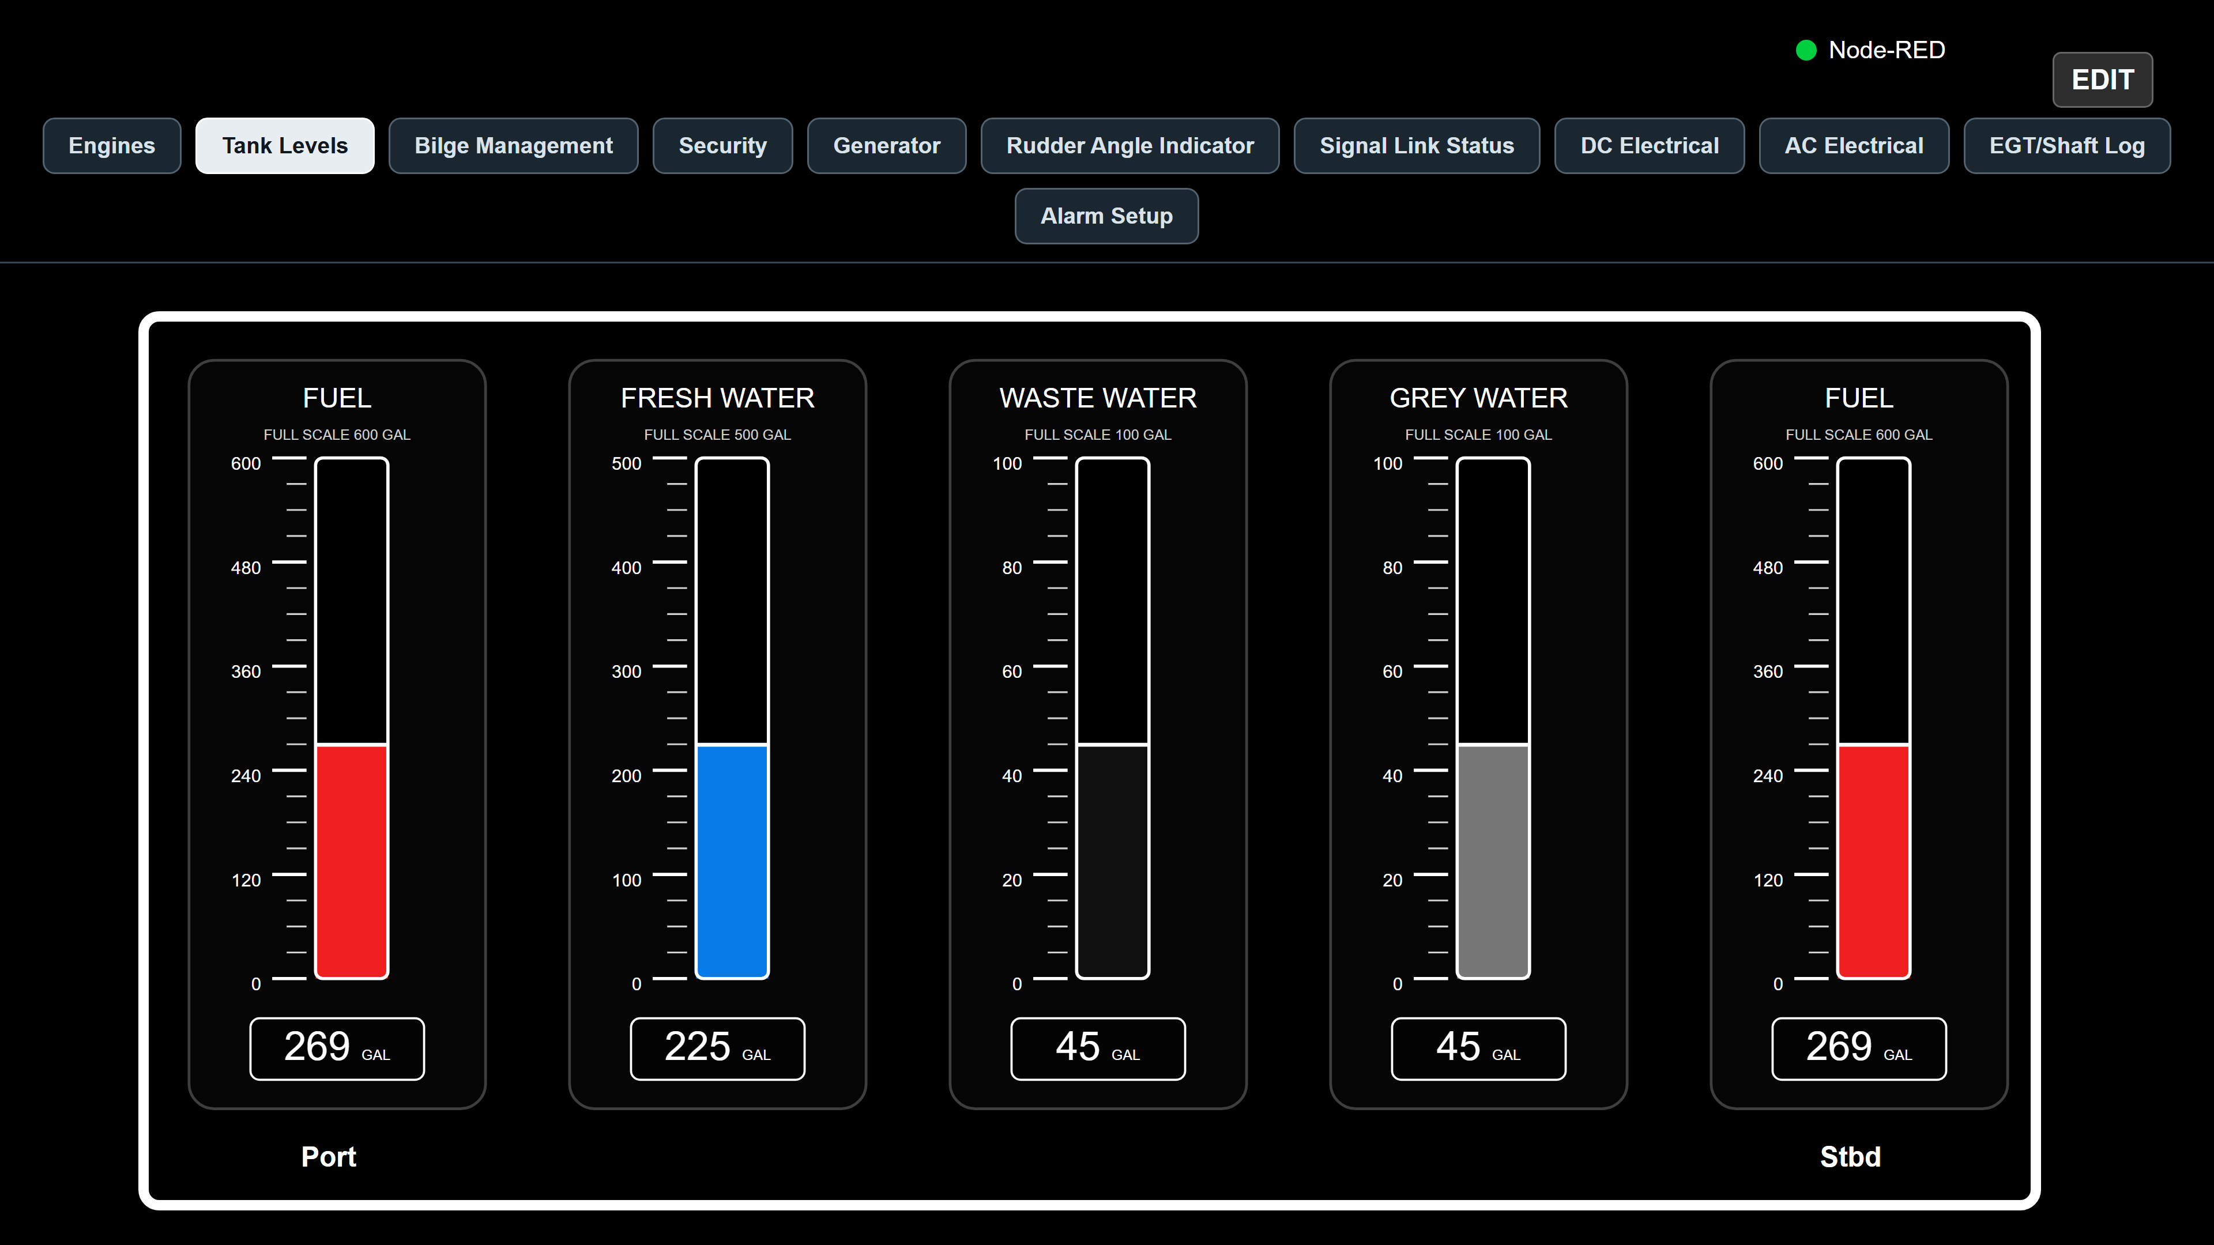Click the 400 scale mark on Fresh Water
Image resolution: width=2214 pixels, height=1245 pixels.
pyautogui.click(x=626, y=568)
